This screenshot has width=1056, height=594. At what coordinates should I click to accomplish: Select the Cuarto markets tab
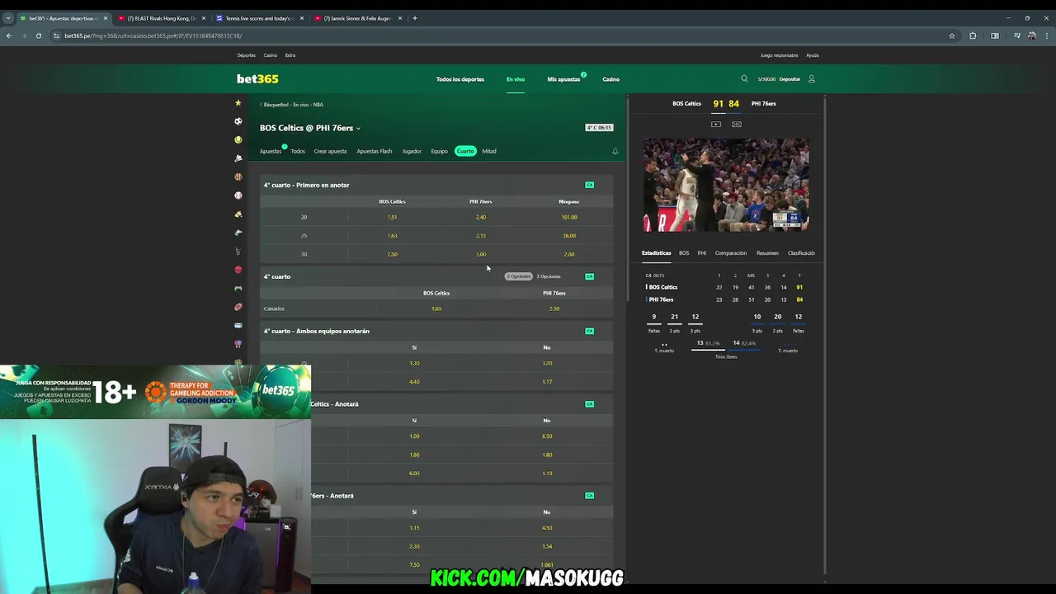[x=465, y=151]
